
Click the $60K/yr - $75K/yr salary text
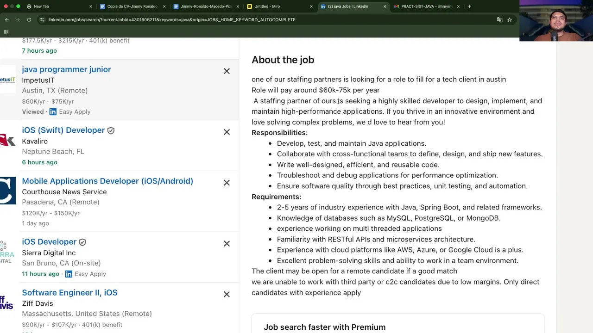coord(48,102)
